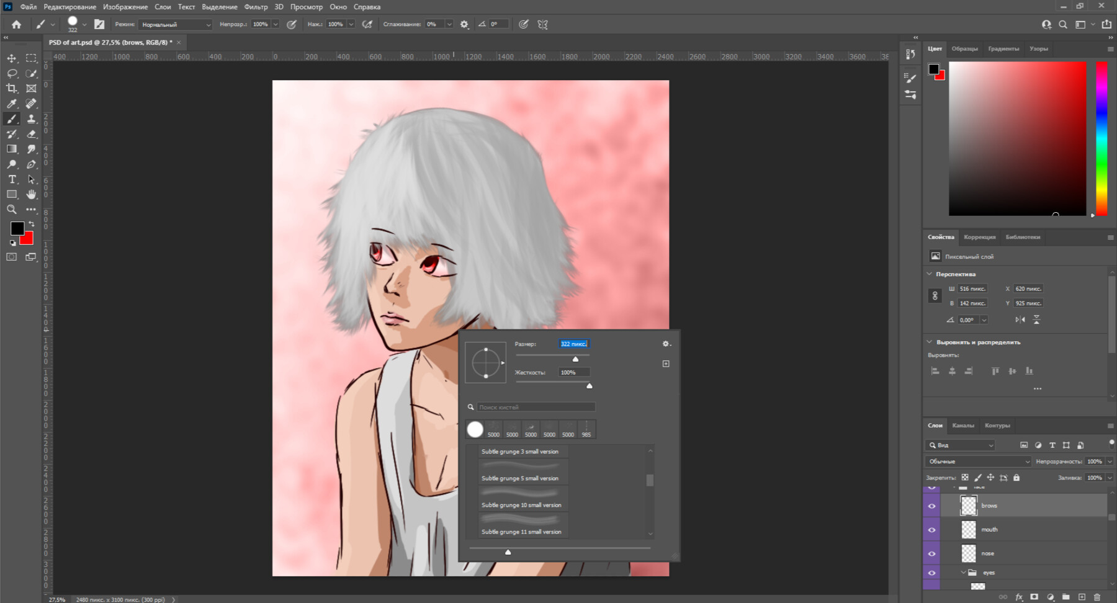Select the Spot Healing Brush tool
The height and width of the screenshot is (603, 1117).
coord(31,104)
